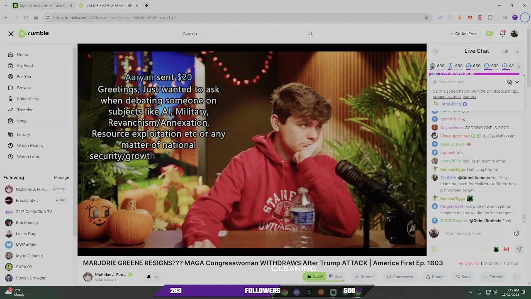This screenshot has width=531, height=299.
Task: Save this video
Action: coord(463,277)
